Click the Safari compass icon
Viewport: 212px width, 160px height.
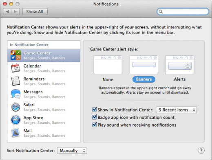(x=15, y=107)
